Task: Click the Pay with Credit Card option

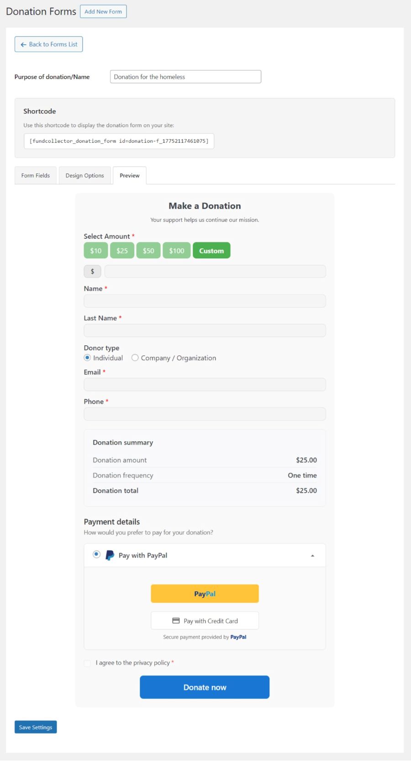Action: pos(204,621)
